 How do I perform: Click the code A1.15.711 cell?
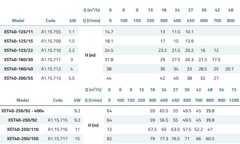51,60
